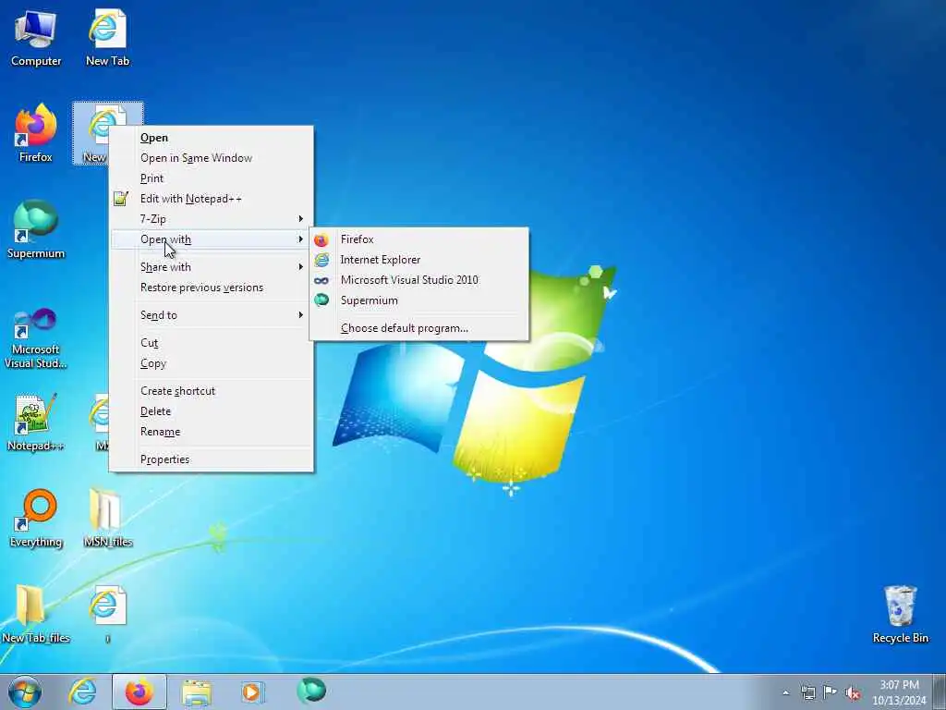Click the Windows Start button
Viewport: 946px width, 710px height.
25,692
